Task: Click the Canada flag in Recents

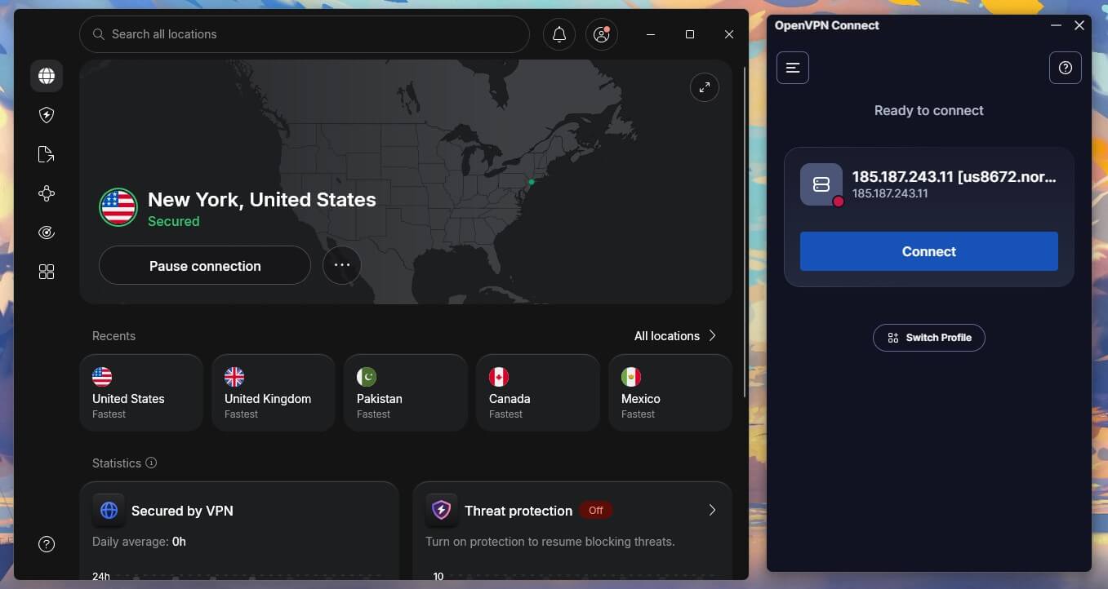Action: 499,376
